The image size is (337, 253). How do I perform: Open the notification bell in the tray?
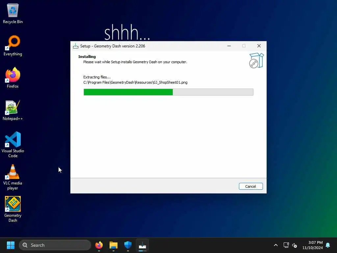click(328, 245)
